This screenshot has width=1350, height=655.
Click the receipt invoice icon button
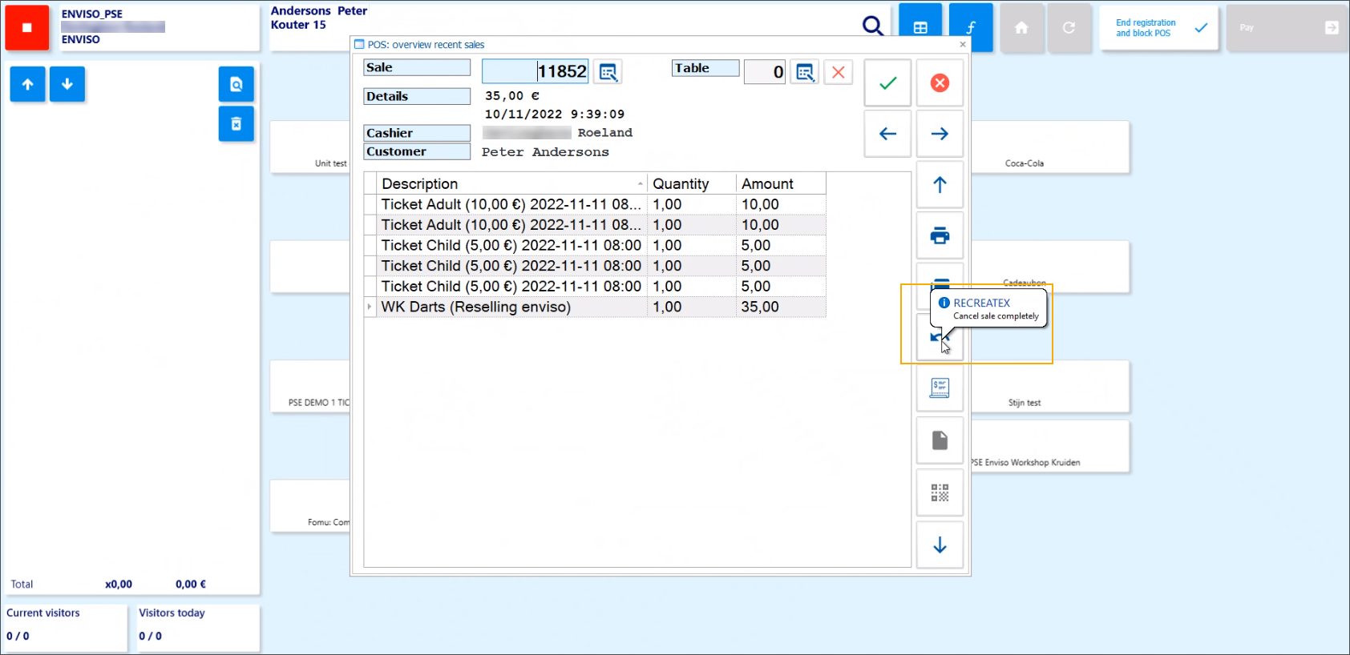(x=940, y=388)
